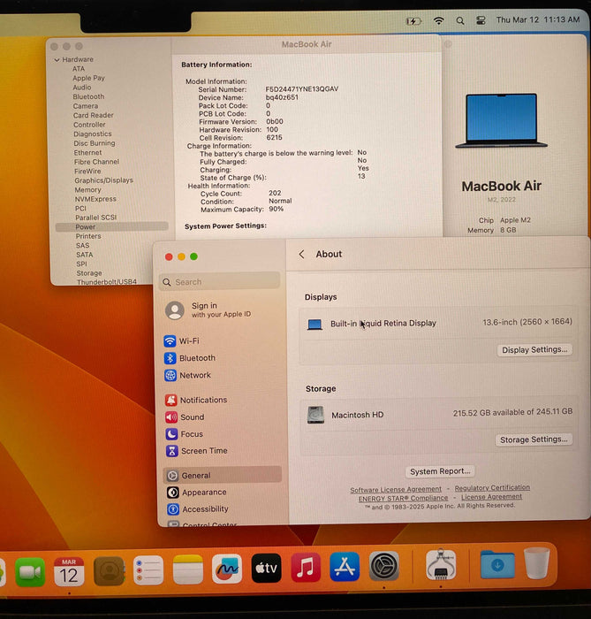Select Card Reader in System Information sidebar
The height and width of the screenshot is (619, 591).
94,115
